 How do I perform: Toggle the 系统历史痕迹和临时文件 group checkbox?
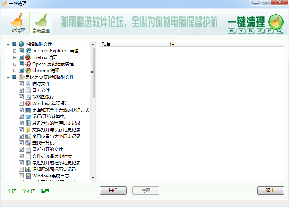coord(15,77)
